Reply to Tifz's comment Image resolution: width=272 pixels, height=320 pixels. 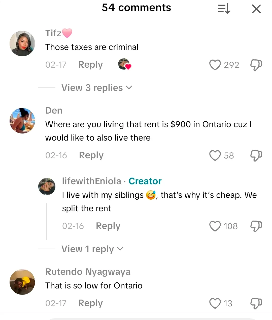tap(90, 65)
